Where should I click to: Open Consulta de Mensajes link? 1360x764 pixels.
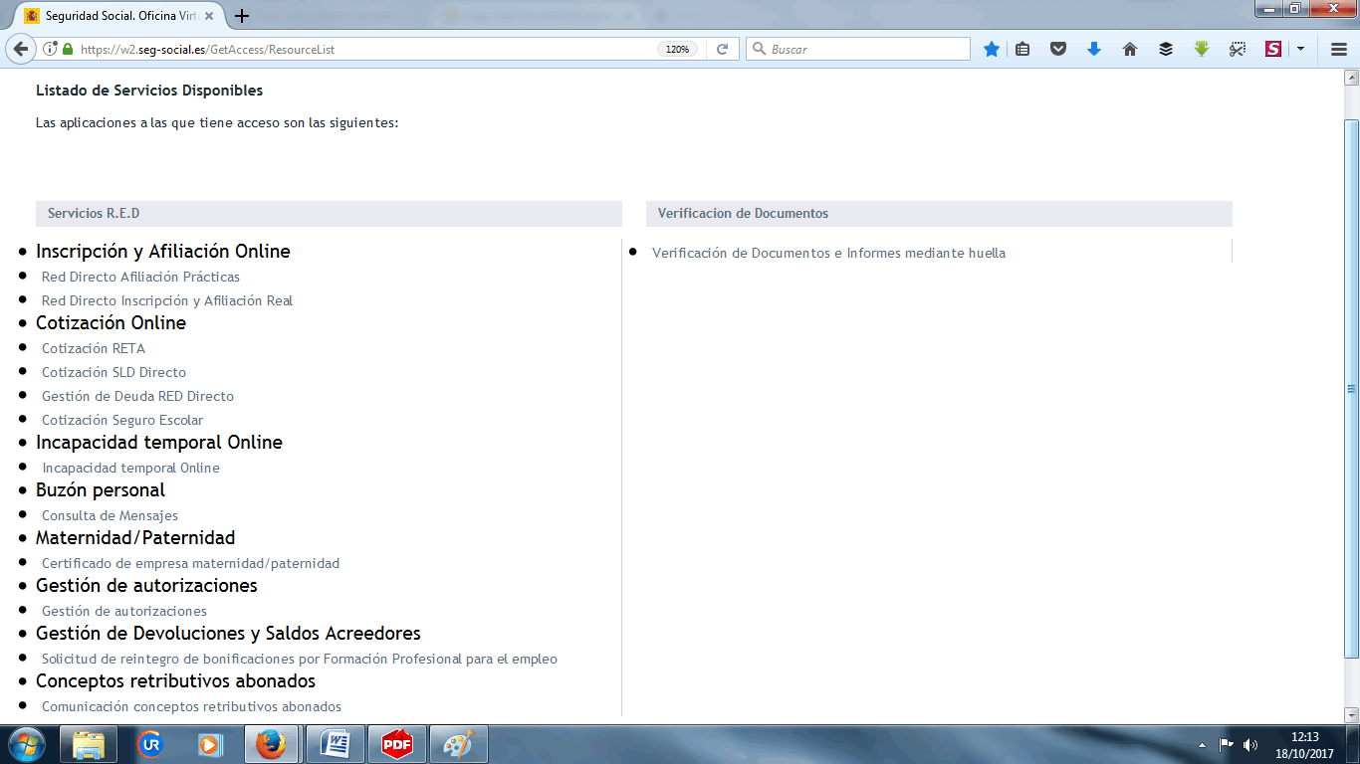[x=110, y=515]
